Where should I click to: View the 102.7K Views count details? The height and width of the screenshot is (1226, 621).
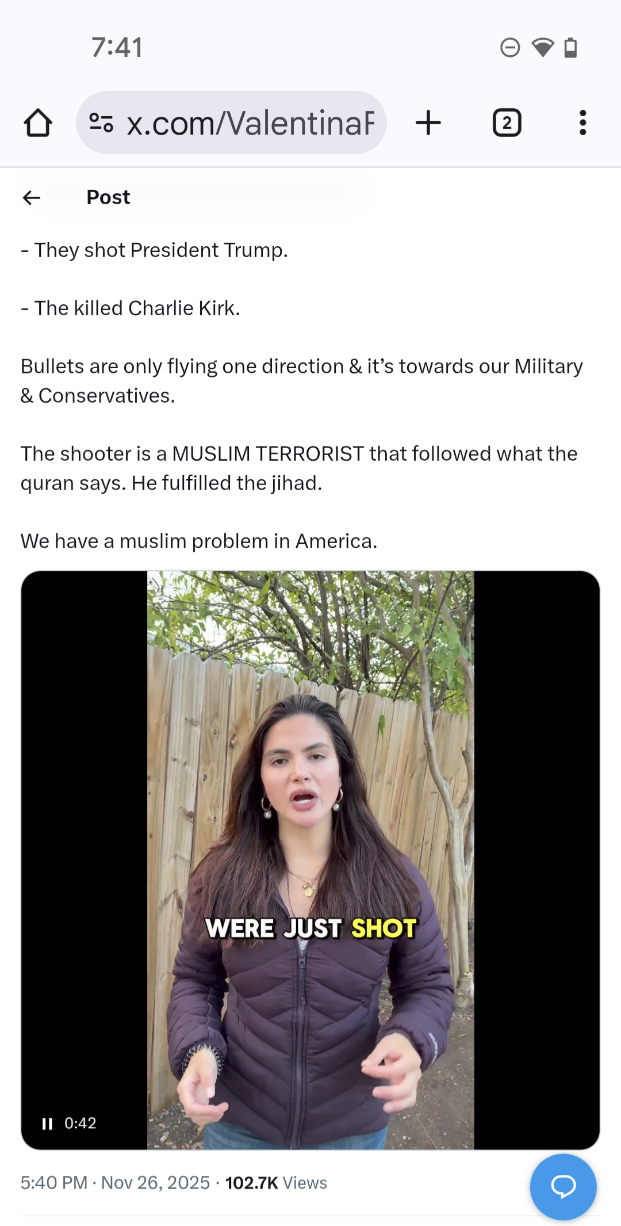276,1183
